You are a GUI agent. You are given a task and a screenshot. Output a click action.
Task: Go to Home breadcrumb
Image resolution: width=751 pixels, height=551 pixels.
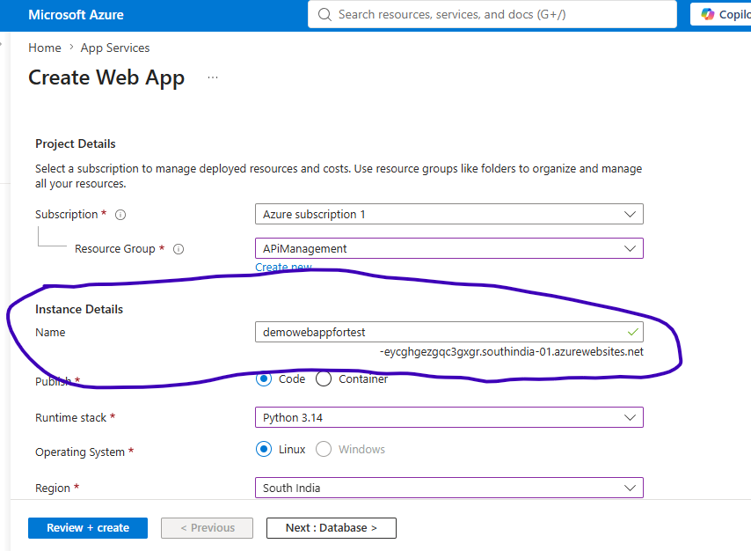(x=45, y=48)
